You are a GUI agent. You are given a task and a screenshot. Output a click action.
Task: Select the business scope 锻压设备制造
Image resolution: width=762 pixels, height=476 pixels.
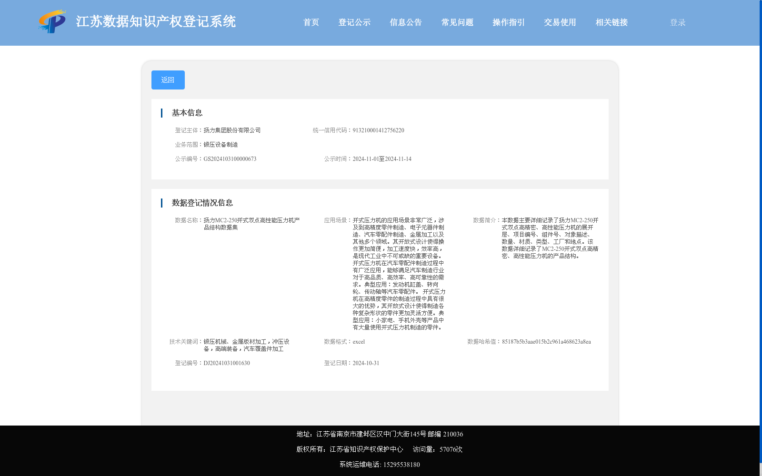(221, 145)
